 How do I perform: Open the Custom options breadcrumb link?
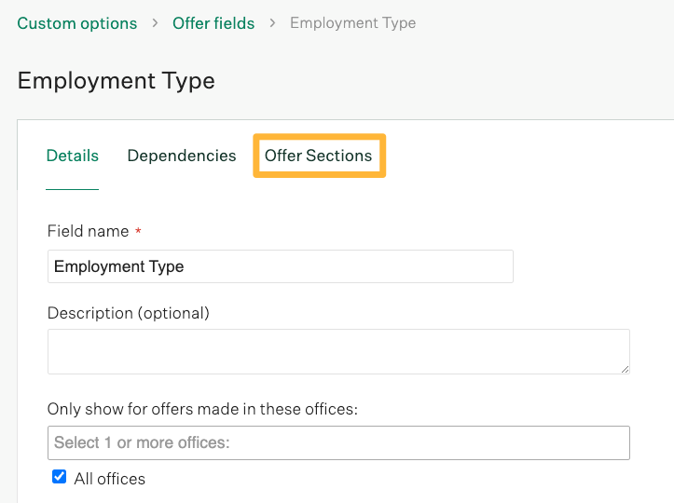click(x=76, y=23)
